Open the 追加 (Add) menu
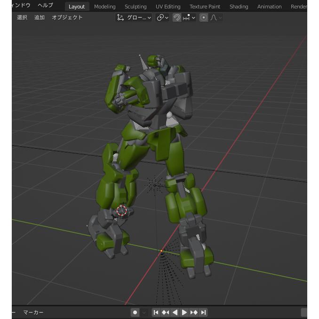 click(x=40, y=17)
